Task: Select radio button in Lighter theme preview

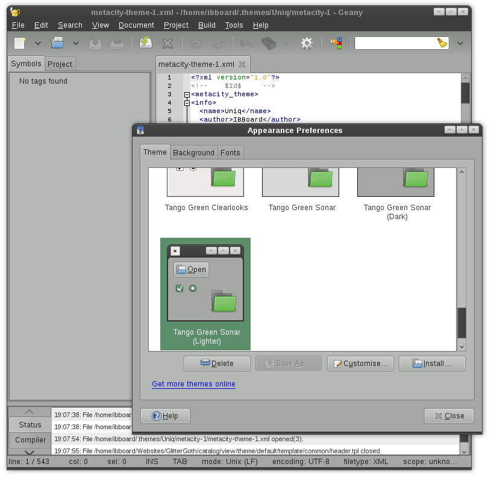Action: (x=193, y=288)
